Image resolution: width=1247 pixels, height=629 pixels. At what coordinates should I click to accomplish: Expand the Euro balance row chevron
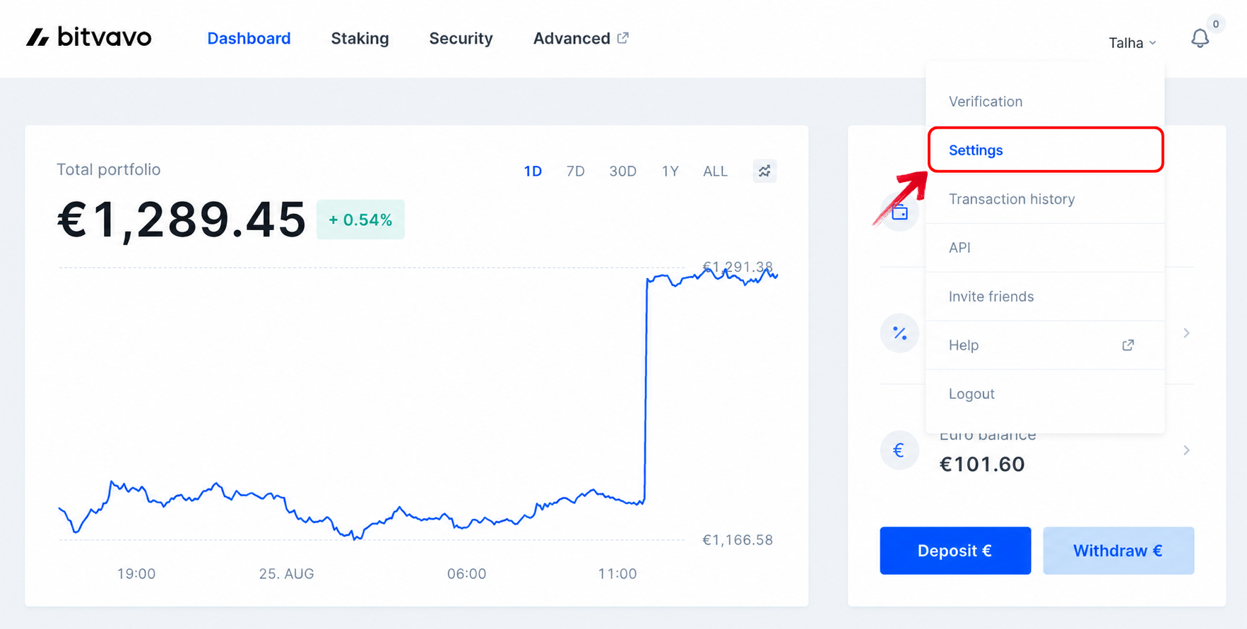coord(1186,450)
